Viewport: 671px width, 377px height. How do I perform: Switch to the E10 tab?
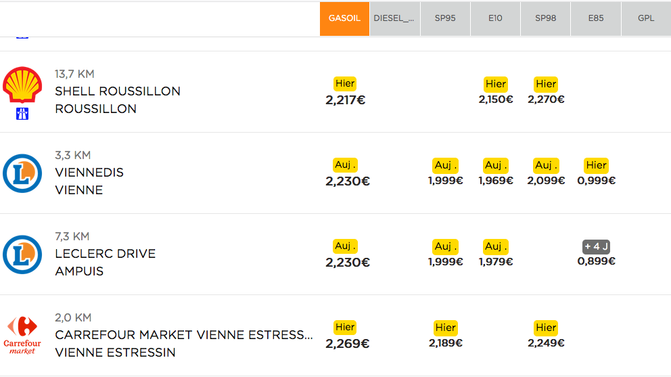point(495,18)
